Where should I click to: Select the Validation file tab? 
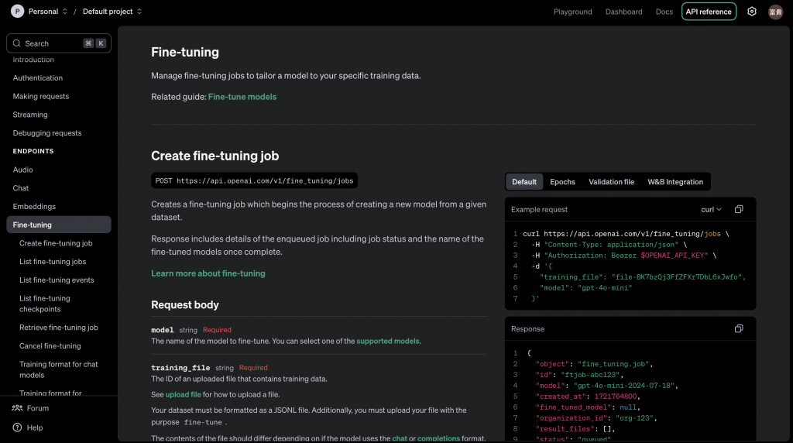(x=611, y=182)
